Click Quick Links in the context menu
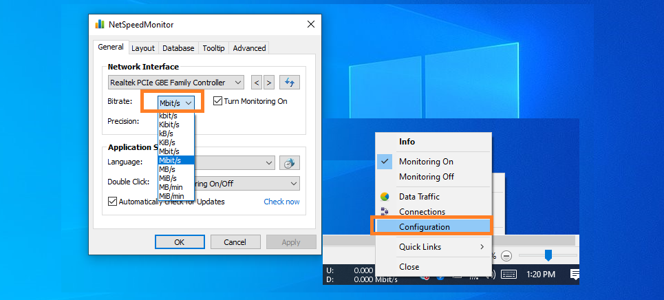Viewport: 664px width, 300px height. [x=433, y=246]
